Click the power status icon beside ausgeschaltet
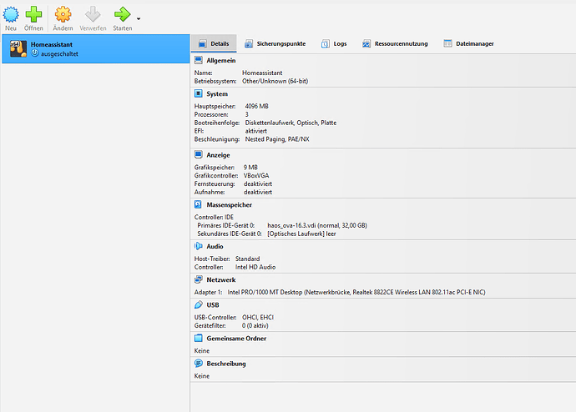The width and height of the screenshot is (576, 412). click(35, 53)
